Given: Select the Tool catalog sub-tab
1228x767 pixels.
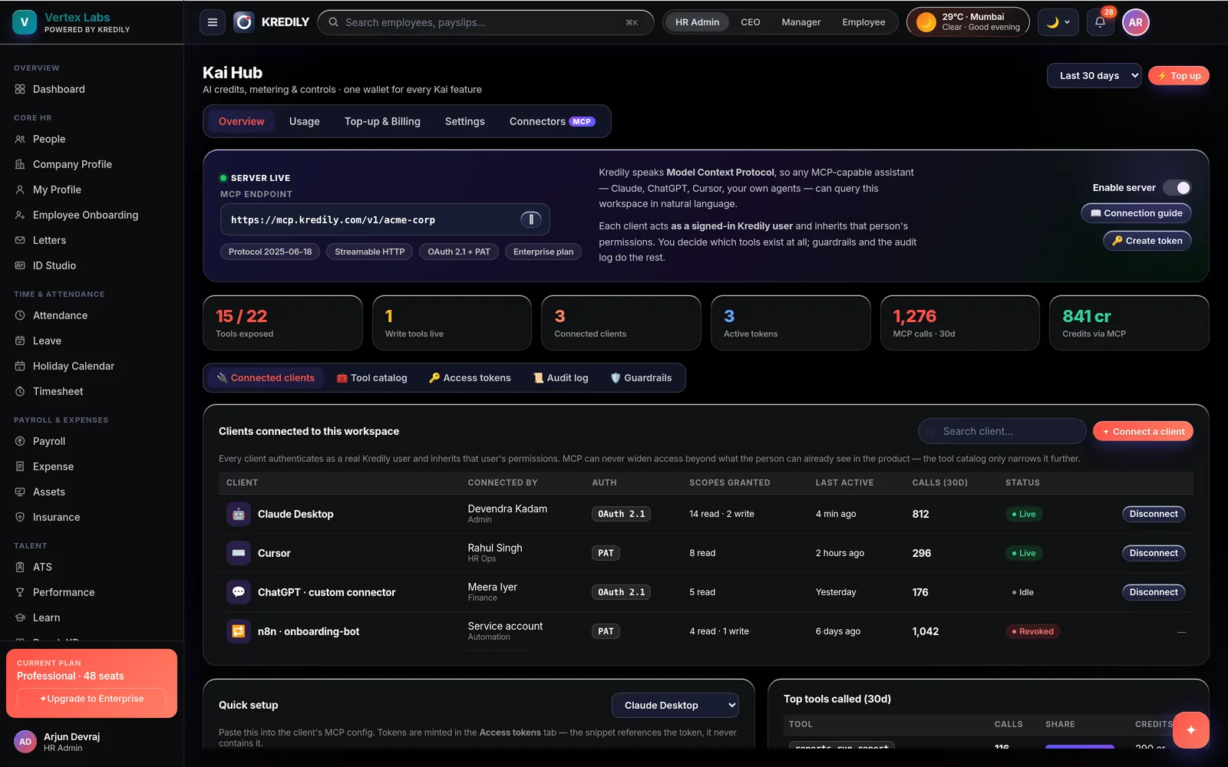Looking at the screenshot, I should pos(371,377).
